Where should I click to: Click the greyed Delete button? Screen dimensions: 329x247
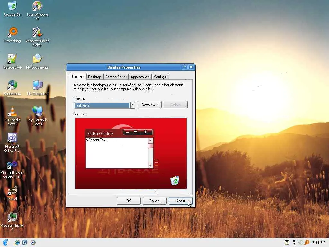tap(175, 105)
